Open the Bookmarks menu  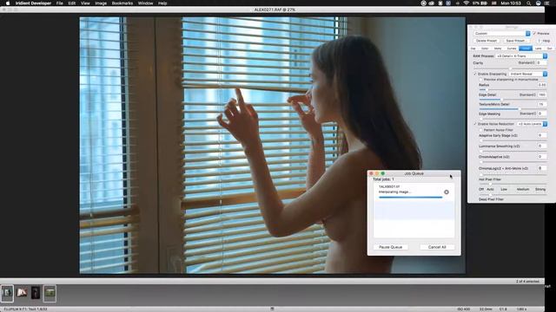tap(122, 3)
